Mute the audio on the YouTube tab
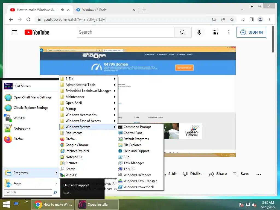This screenshot has width=280, height=210. point(62,10)
